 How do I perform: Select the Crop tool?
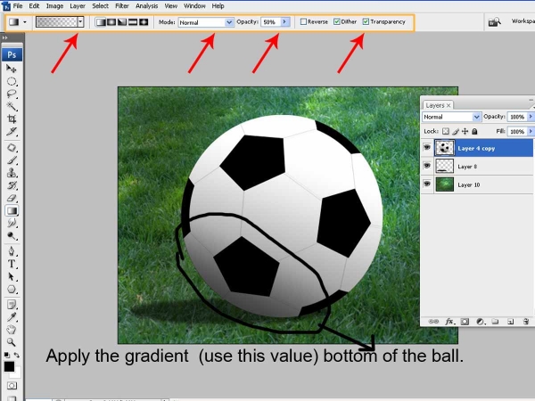tap(12, 119)
